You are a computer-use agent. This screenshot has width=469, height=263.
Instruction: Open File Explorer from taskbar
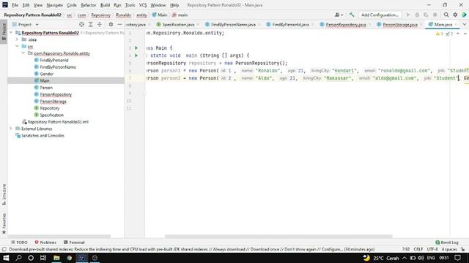(56, 258)
